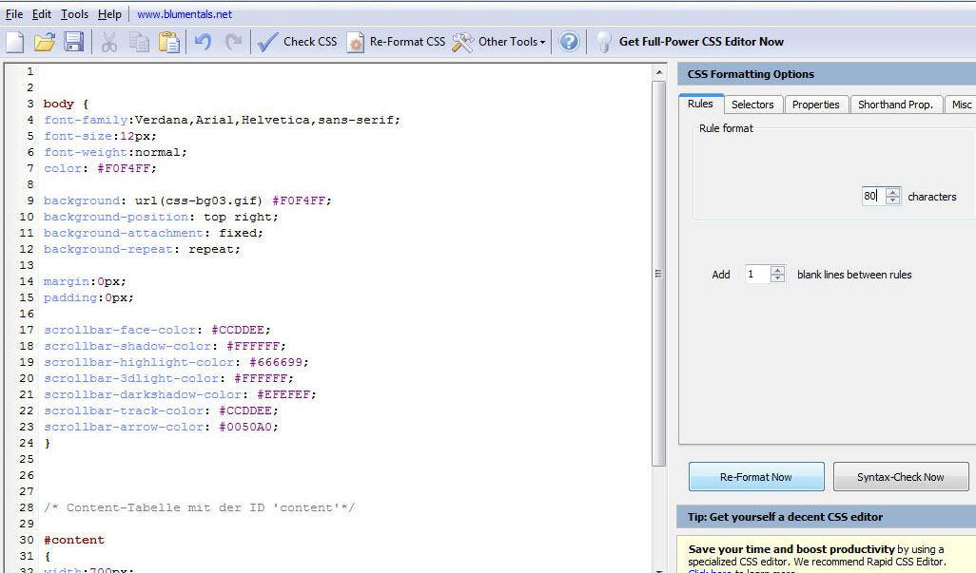The width and height of the screenshot is (976, 573).
Task: Click the blank lines number input field
Action: 756,275
